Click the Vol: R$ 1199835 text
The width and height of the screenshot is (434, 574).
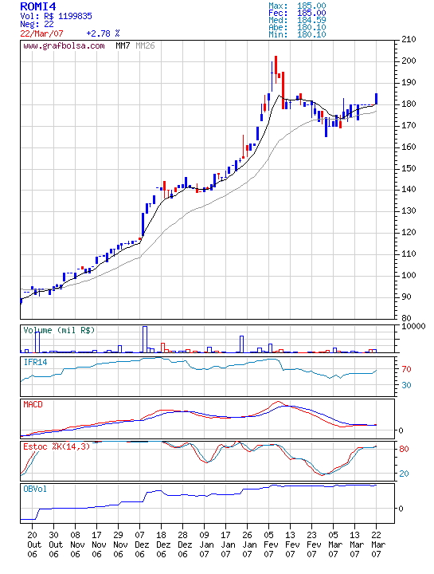pos(56,16)
